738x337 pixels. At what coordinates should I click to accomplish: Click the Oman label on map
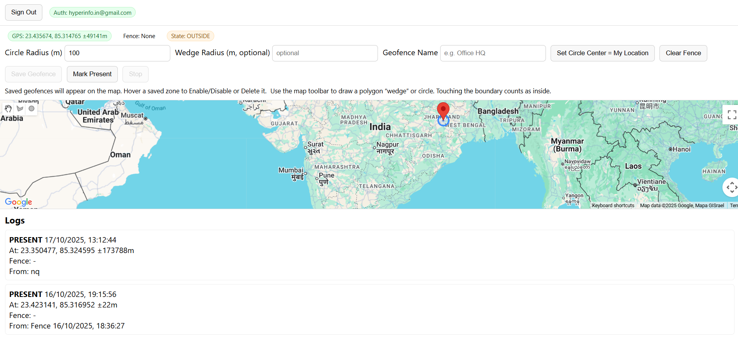(121, 155)
